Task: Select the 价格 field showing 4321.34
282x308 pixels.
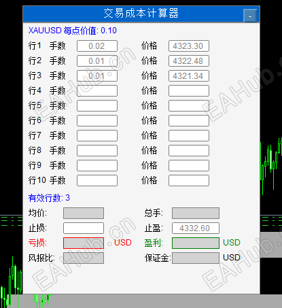Action: click(x=189, y=76)
